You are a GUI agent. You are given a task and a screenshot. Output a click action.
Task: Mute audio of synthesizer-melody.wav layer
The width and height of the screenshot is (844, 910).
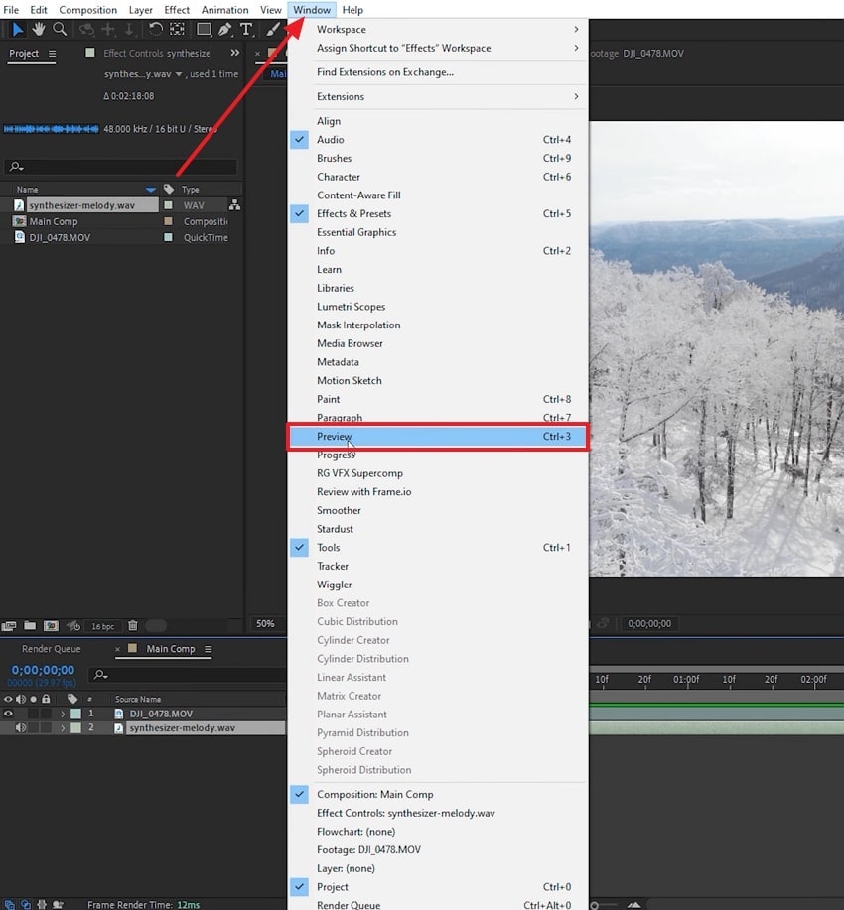click(x=21, y=727)
